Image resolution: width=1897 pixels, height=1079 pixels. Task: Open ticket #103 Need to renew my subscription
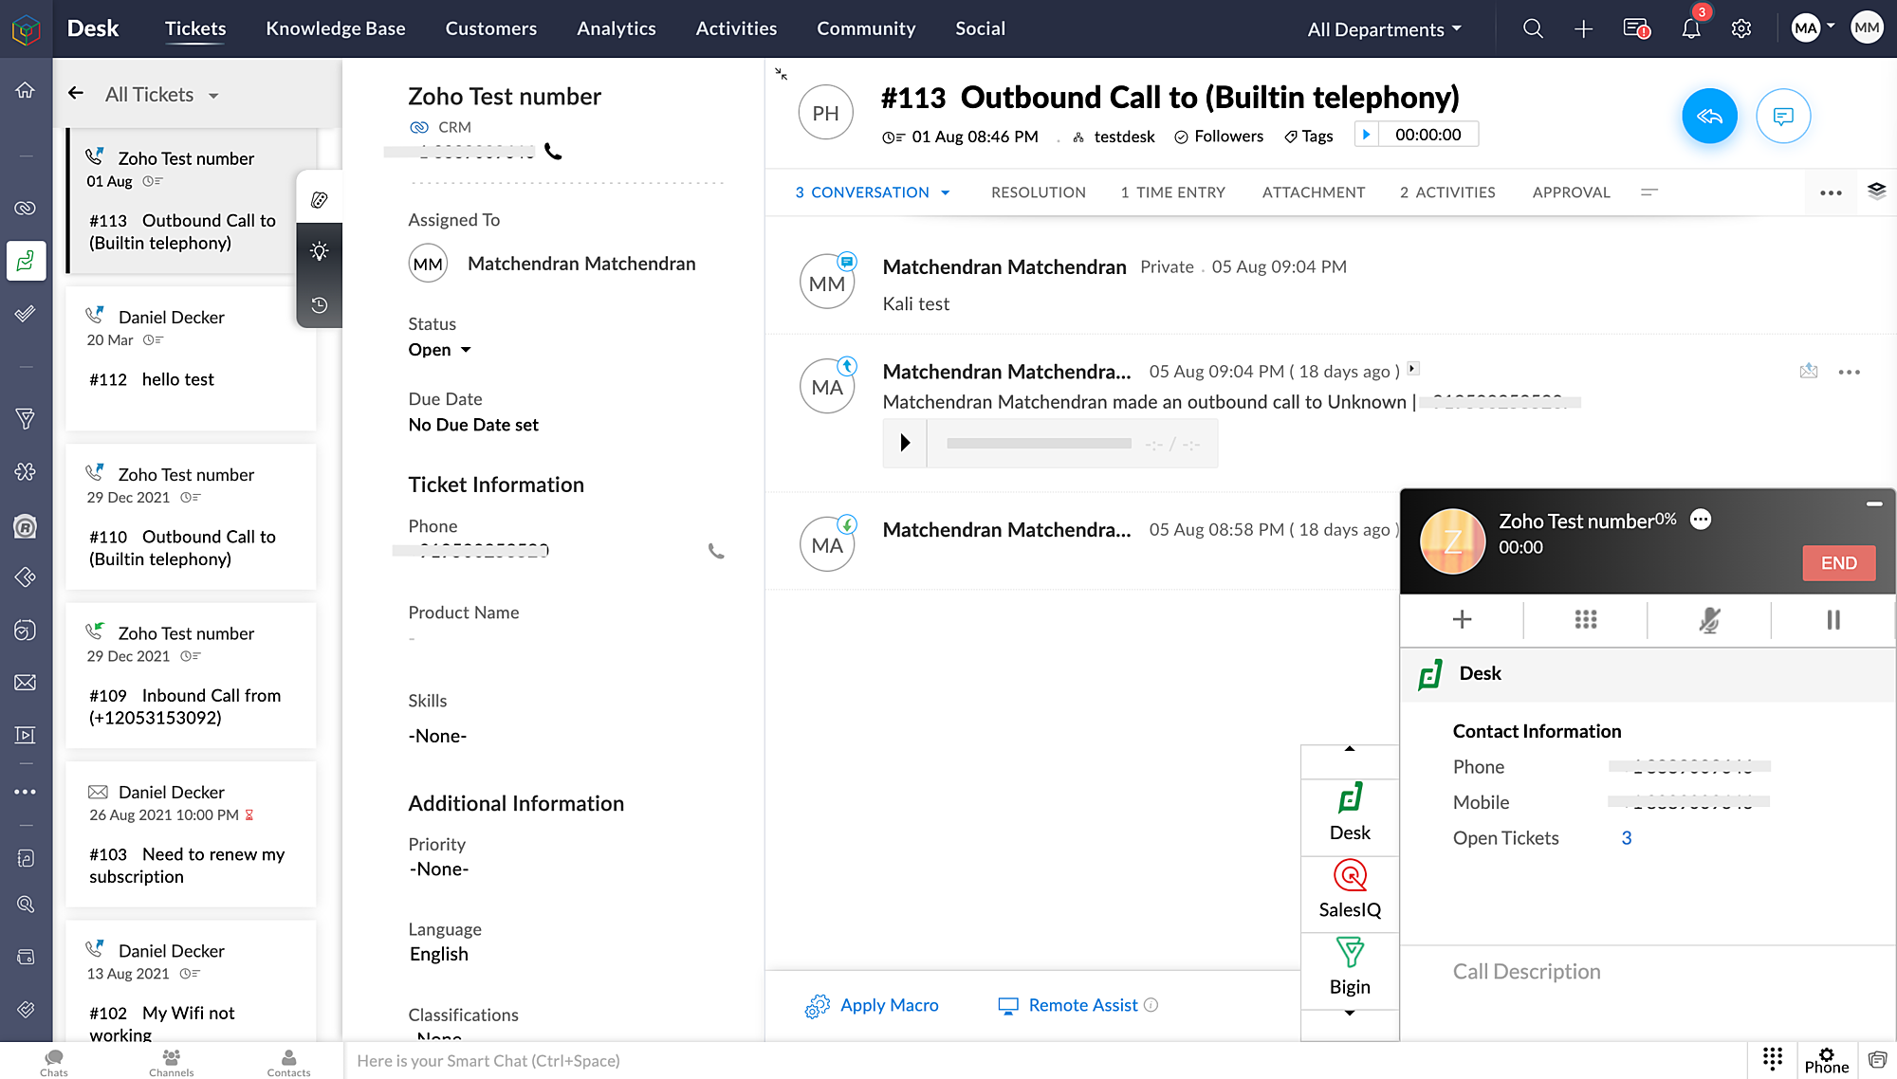(191, 834)
